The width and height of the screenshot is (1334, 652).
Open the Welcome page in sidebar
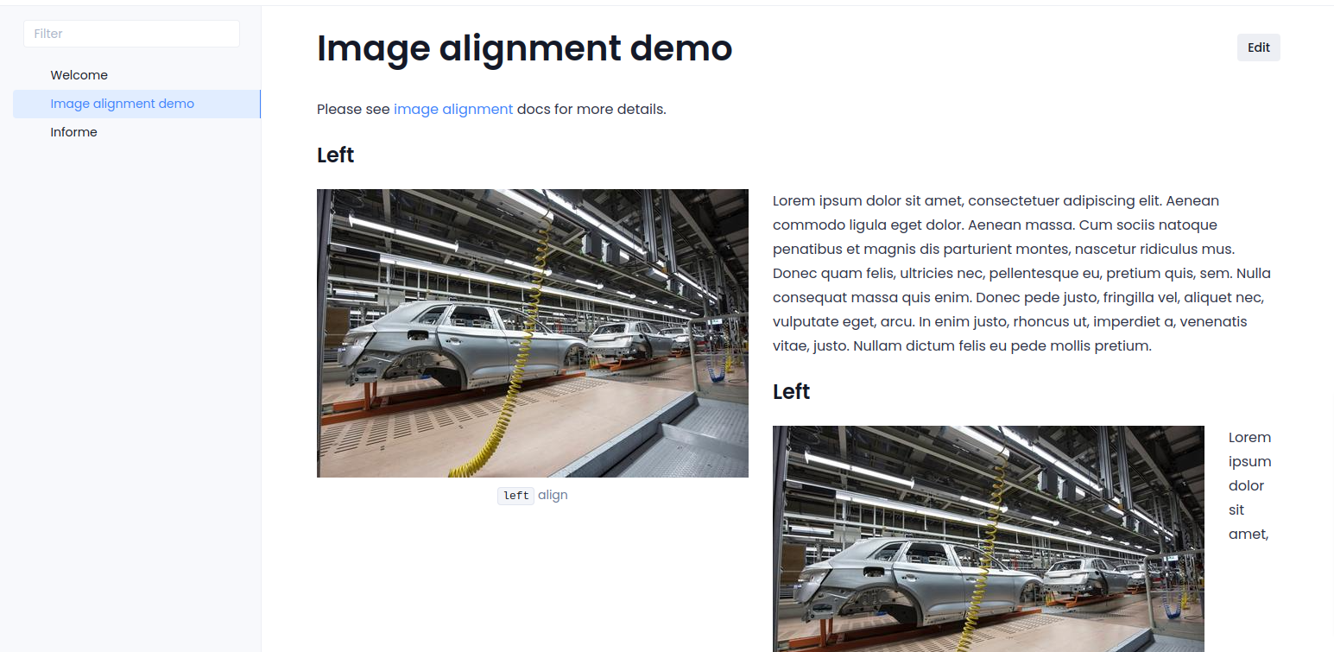tap(79, 75)
